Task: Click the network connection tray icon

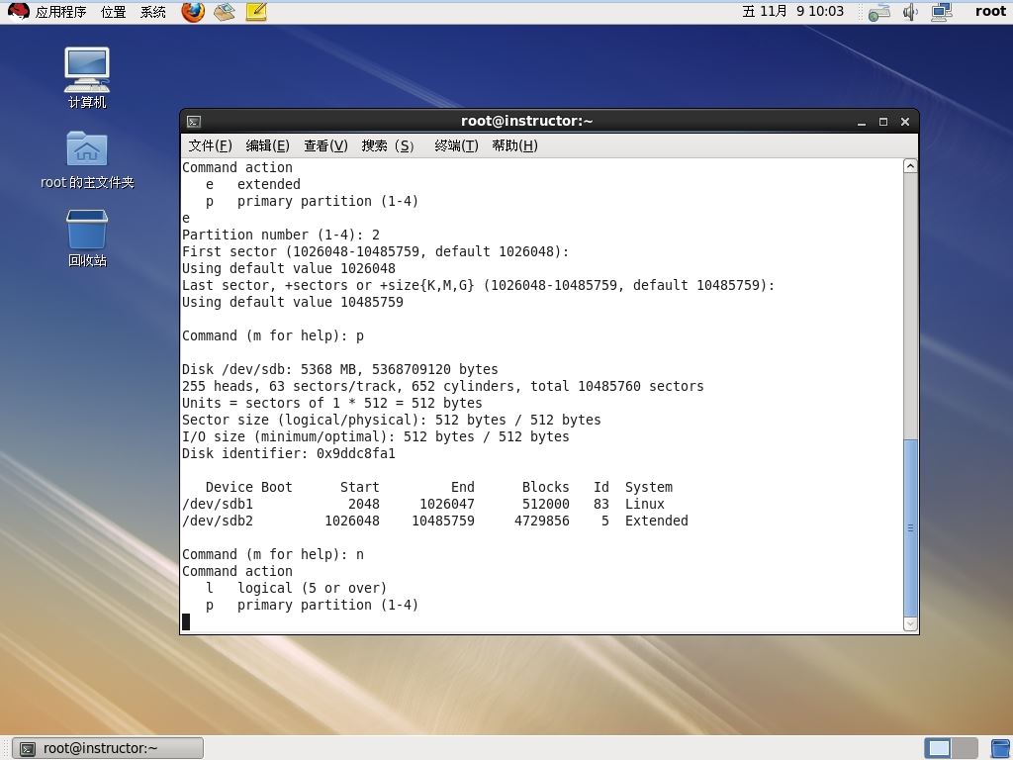Action: tap(942, 12)
